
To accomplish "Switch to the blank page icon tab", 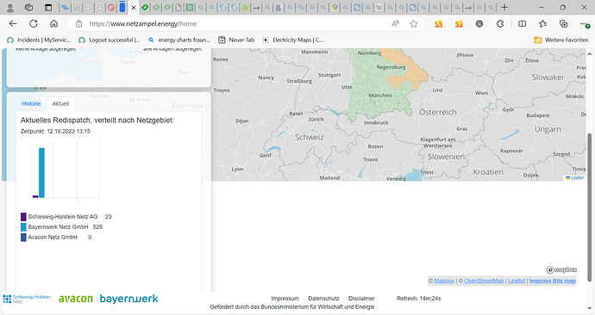I will tap(178, 7).
